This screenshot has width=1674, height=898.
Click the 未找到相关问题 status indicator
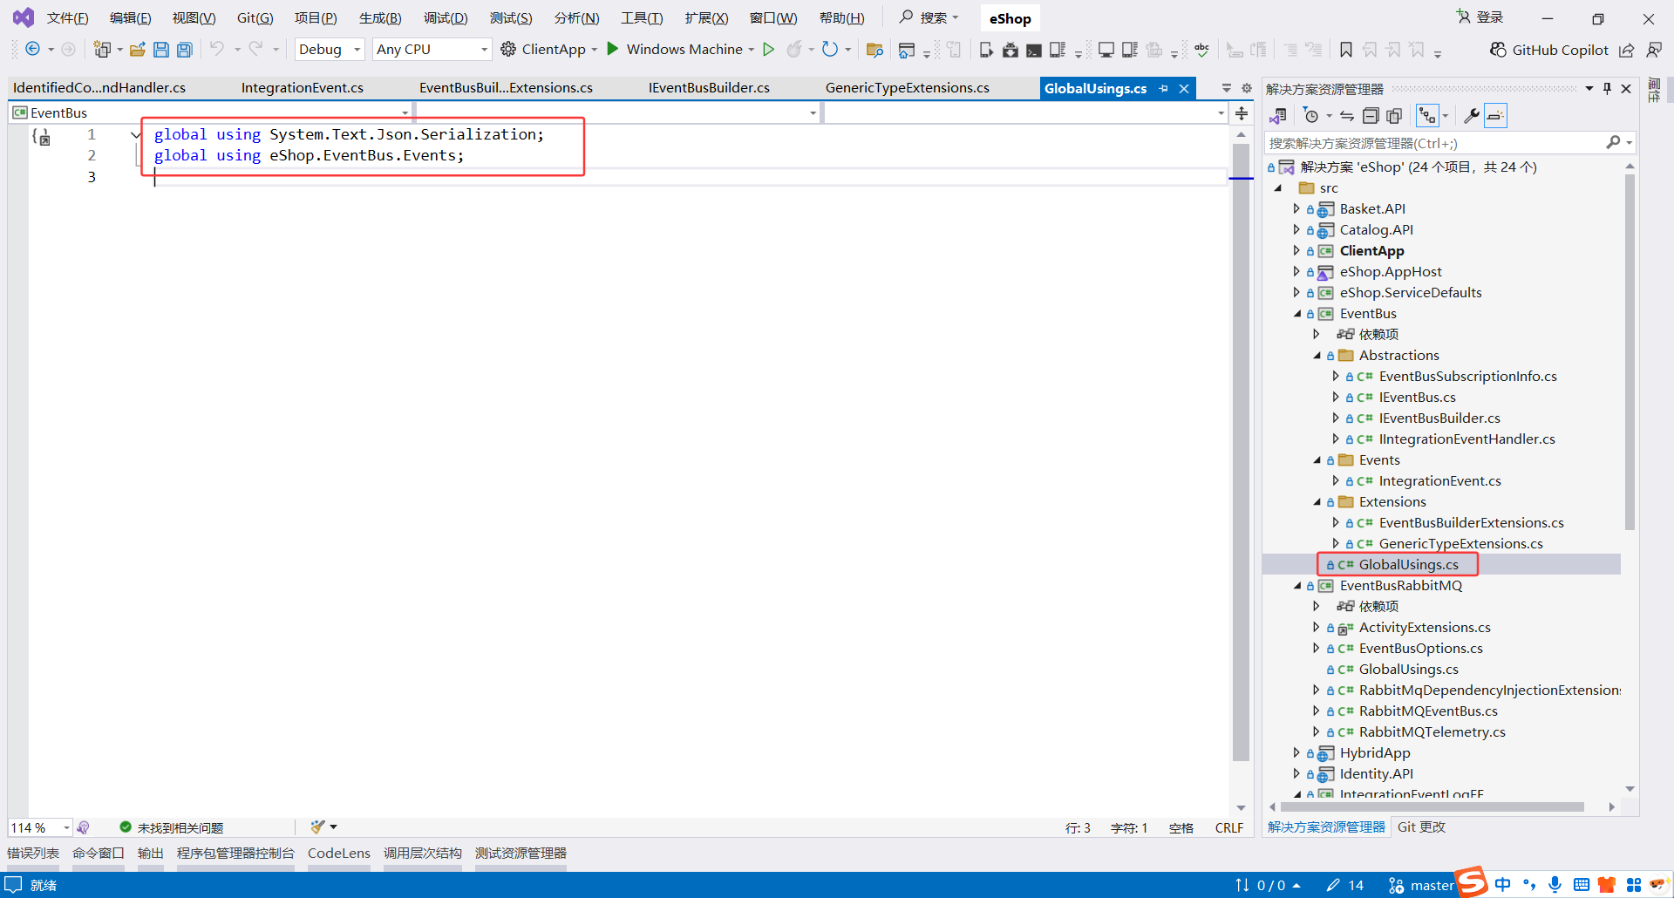click(172, 827)
